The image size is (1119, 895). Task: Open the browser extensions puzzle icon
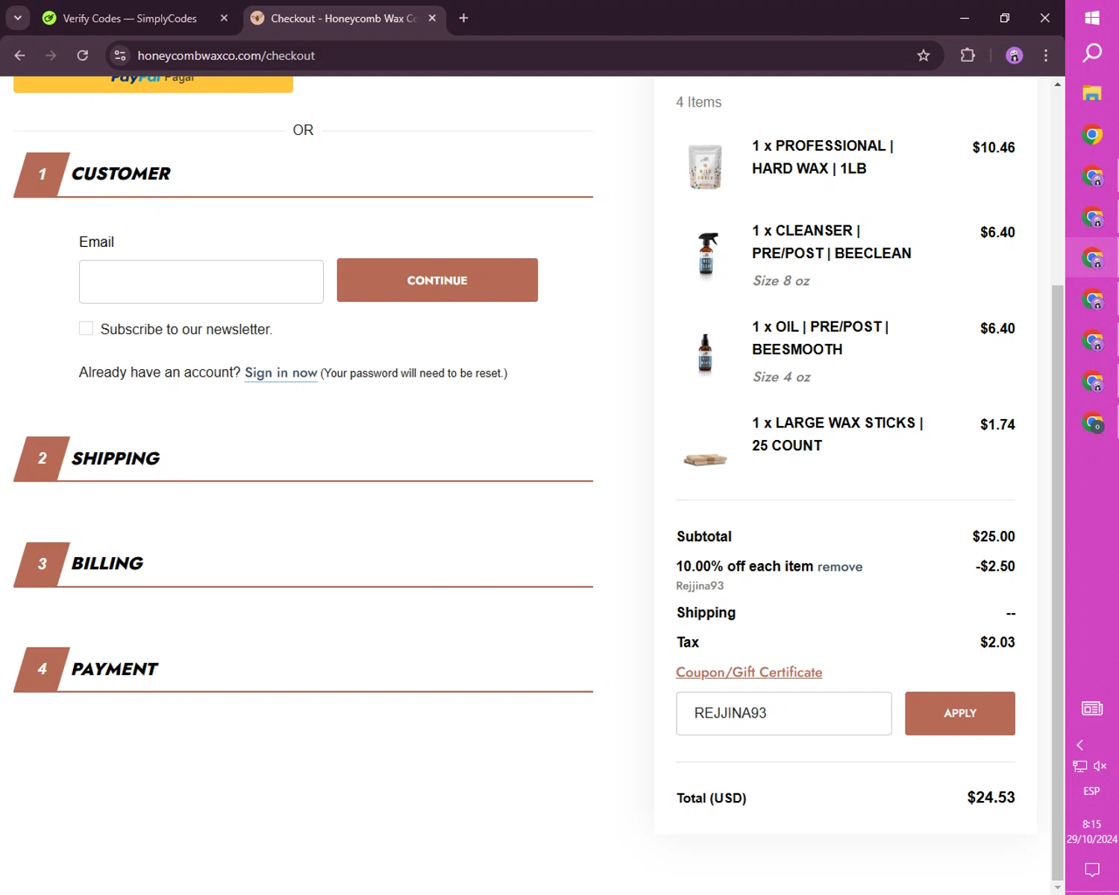click(968, 55)
